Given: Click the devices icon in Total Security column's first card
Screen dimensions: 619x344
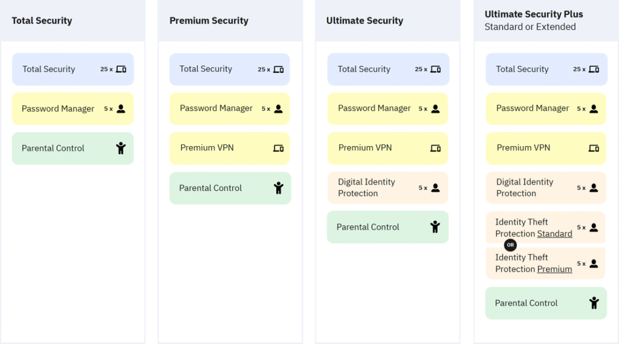Looking at the screenshot, I should tap(121, 69).
